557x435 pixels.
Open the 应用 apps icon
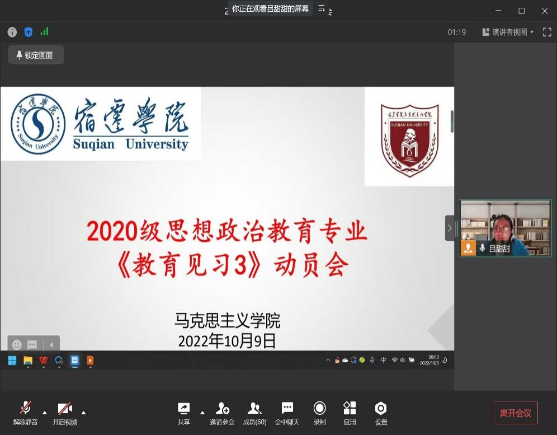pos(350,413)
